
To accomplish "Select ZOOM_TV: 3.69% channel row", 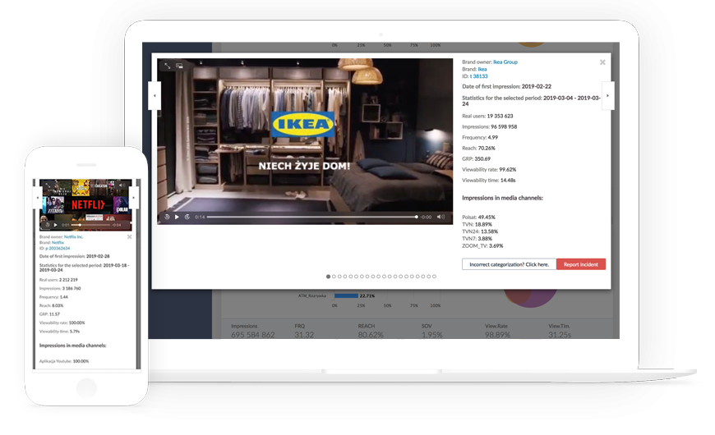I will 482,246.
